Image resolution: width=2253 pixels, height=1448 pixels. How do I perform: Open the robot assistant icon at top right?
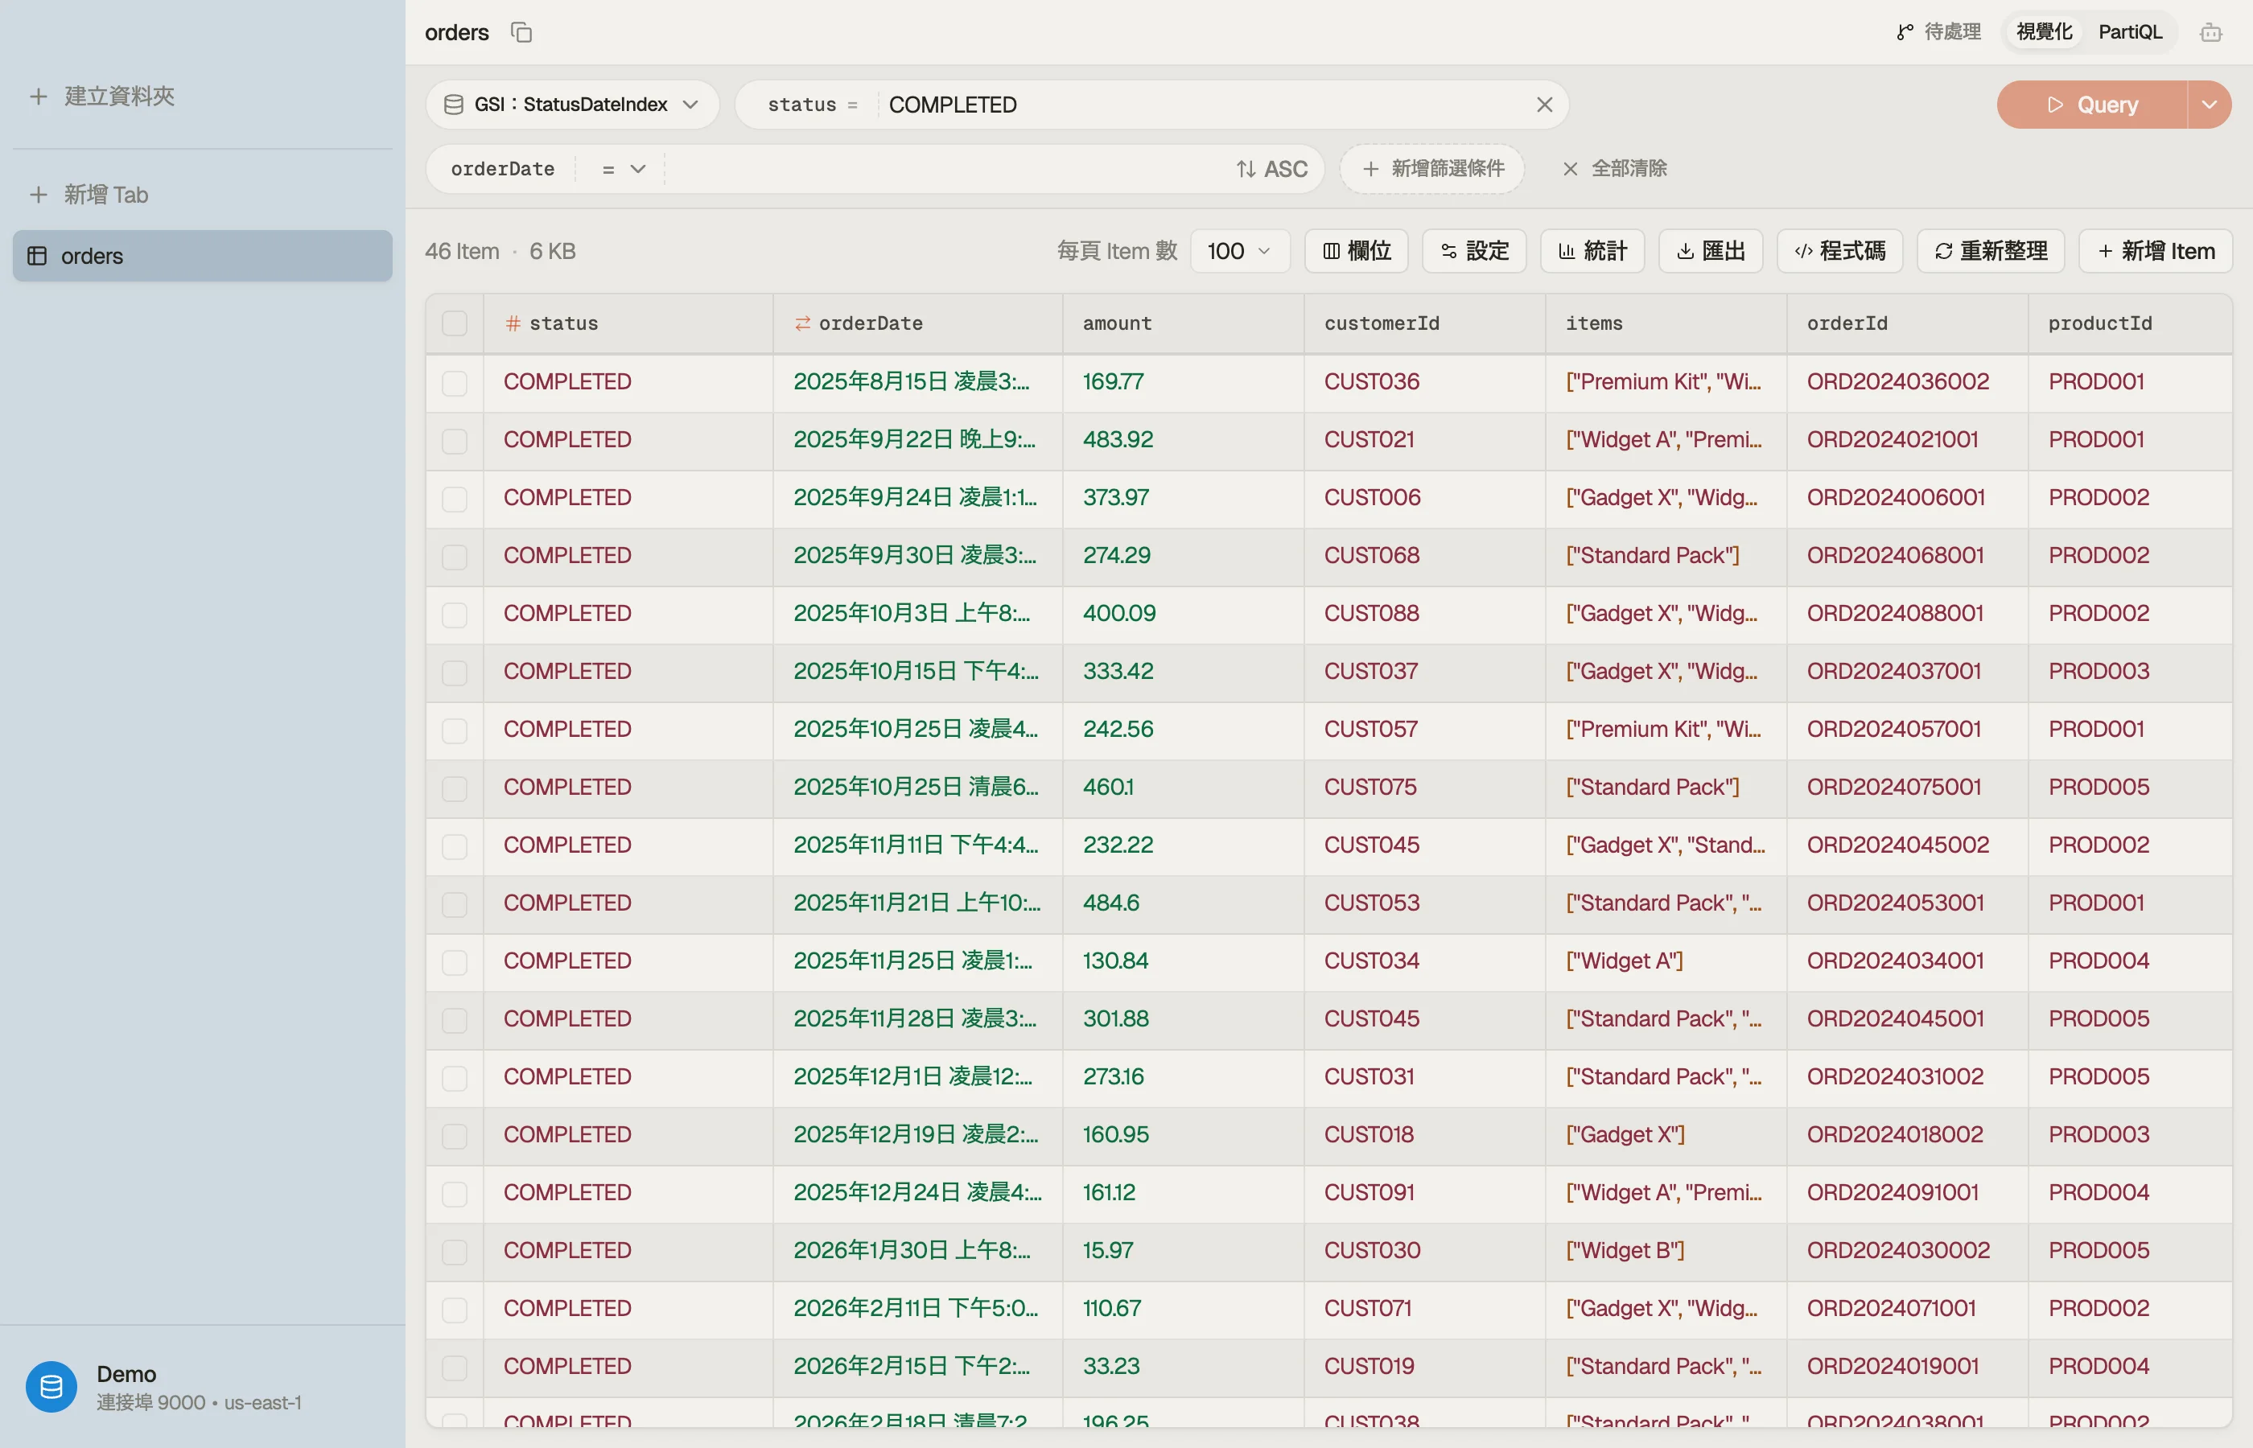click(2210, 33)
